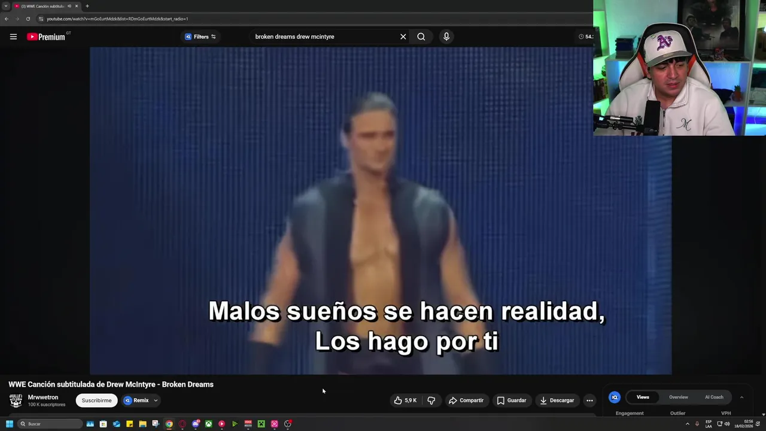Clear the search query with the X
Viewport: 766px width, 431px height.
(x=403, y=37)
